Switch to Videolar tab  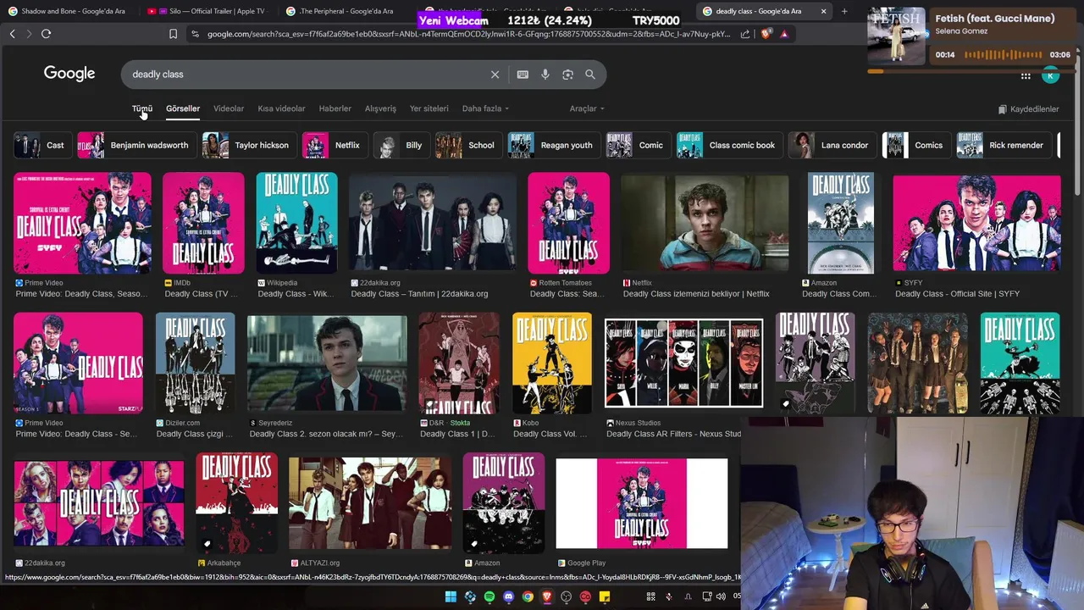[x=229, y=108]
